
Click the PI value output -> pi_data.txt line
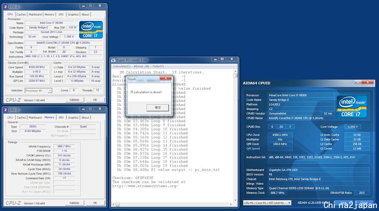(x=168, y=170)
